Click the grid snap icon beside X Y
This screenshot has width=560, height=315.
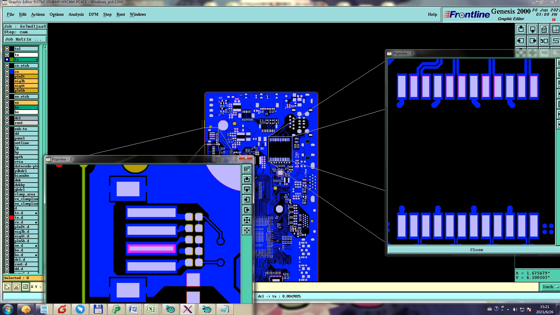[26, 287]
